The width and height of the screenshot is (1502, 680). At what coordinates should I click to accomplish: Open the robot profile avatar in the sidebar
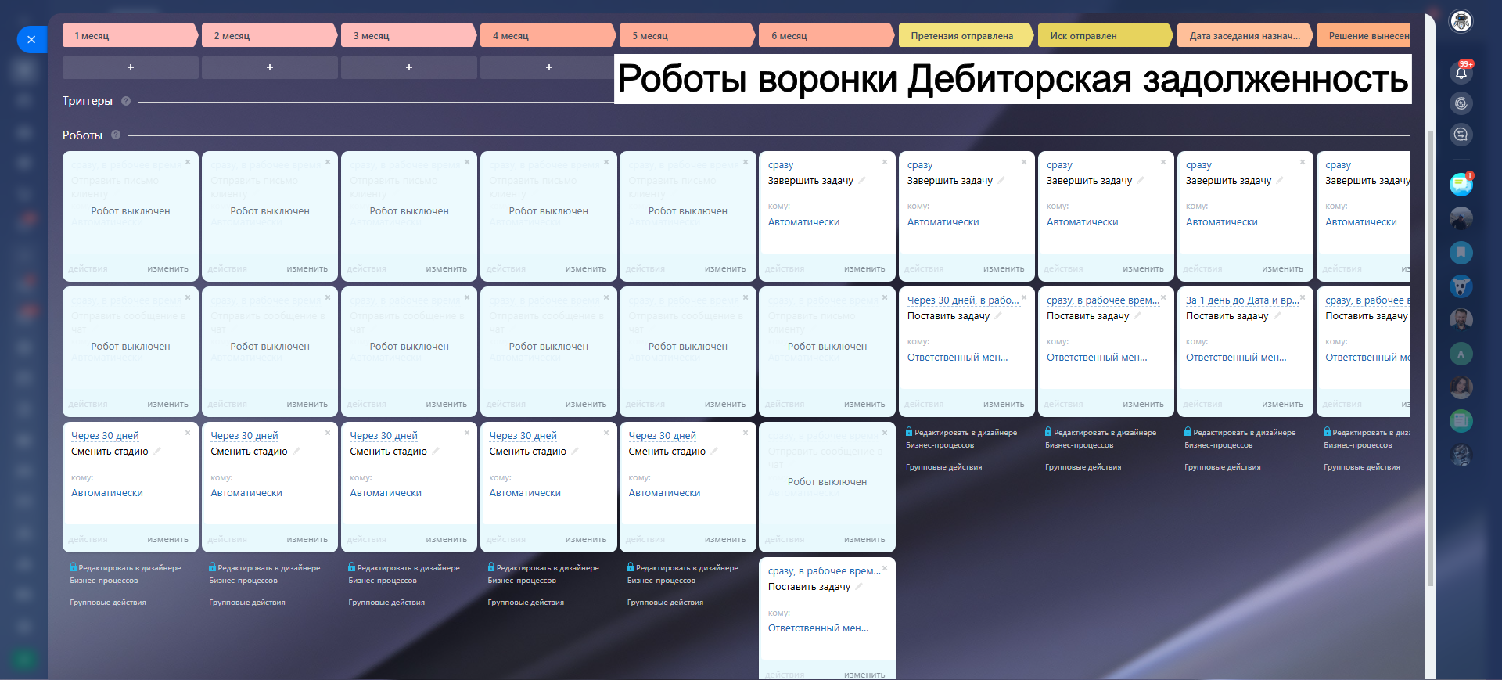[x=1461, y=21]
